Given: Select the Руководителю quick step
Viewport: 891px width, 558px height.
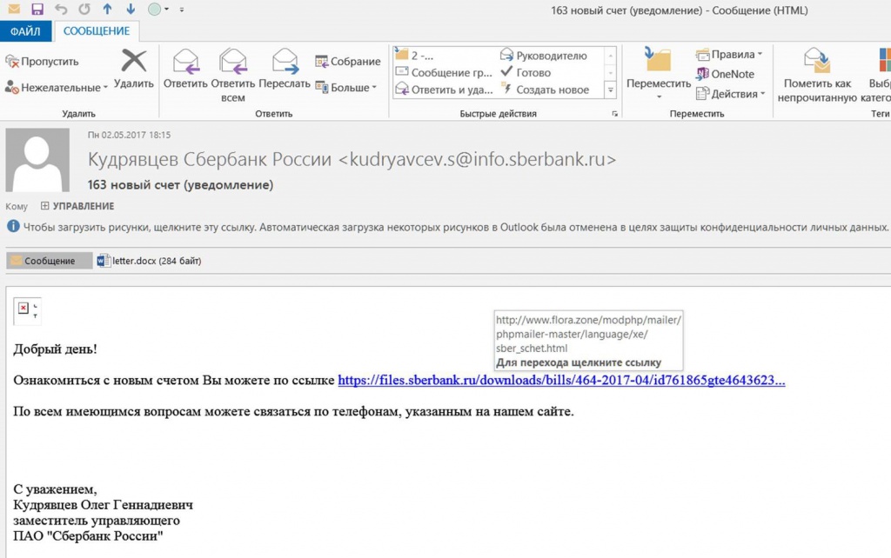Looking at the screenshot, I should coord(543,56).
